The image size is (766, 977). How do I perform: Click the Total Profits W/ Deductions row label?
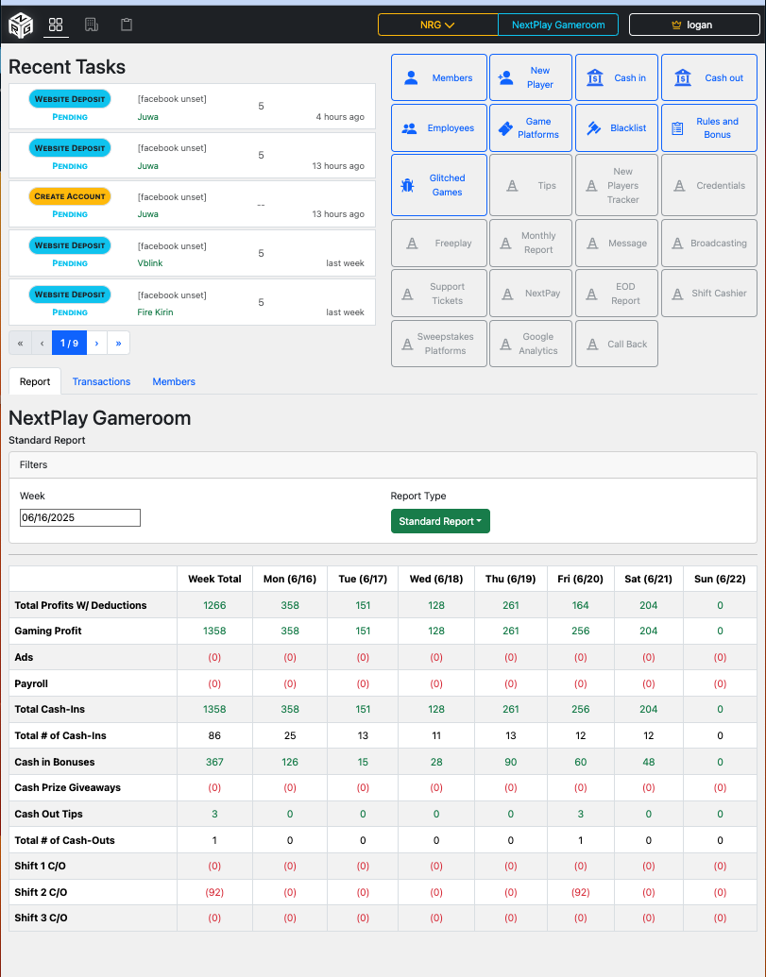(80, 605)
